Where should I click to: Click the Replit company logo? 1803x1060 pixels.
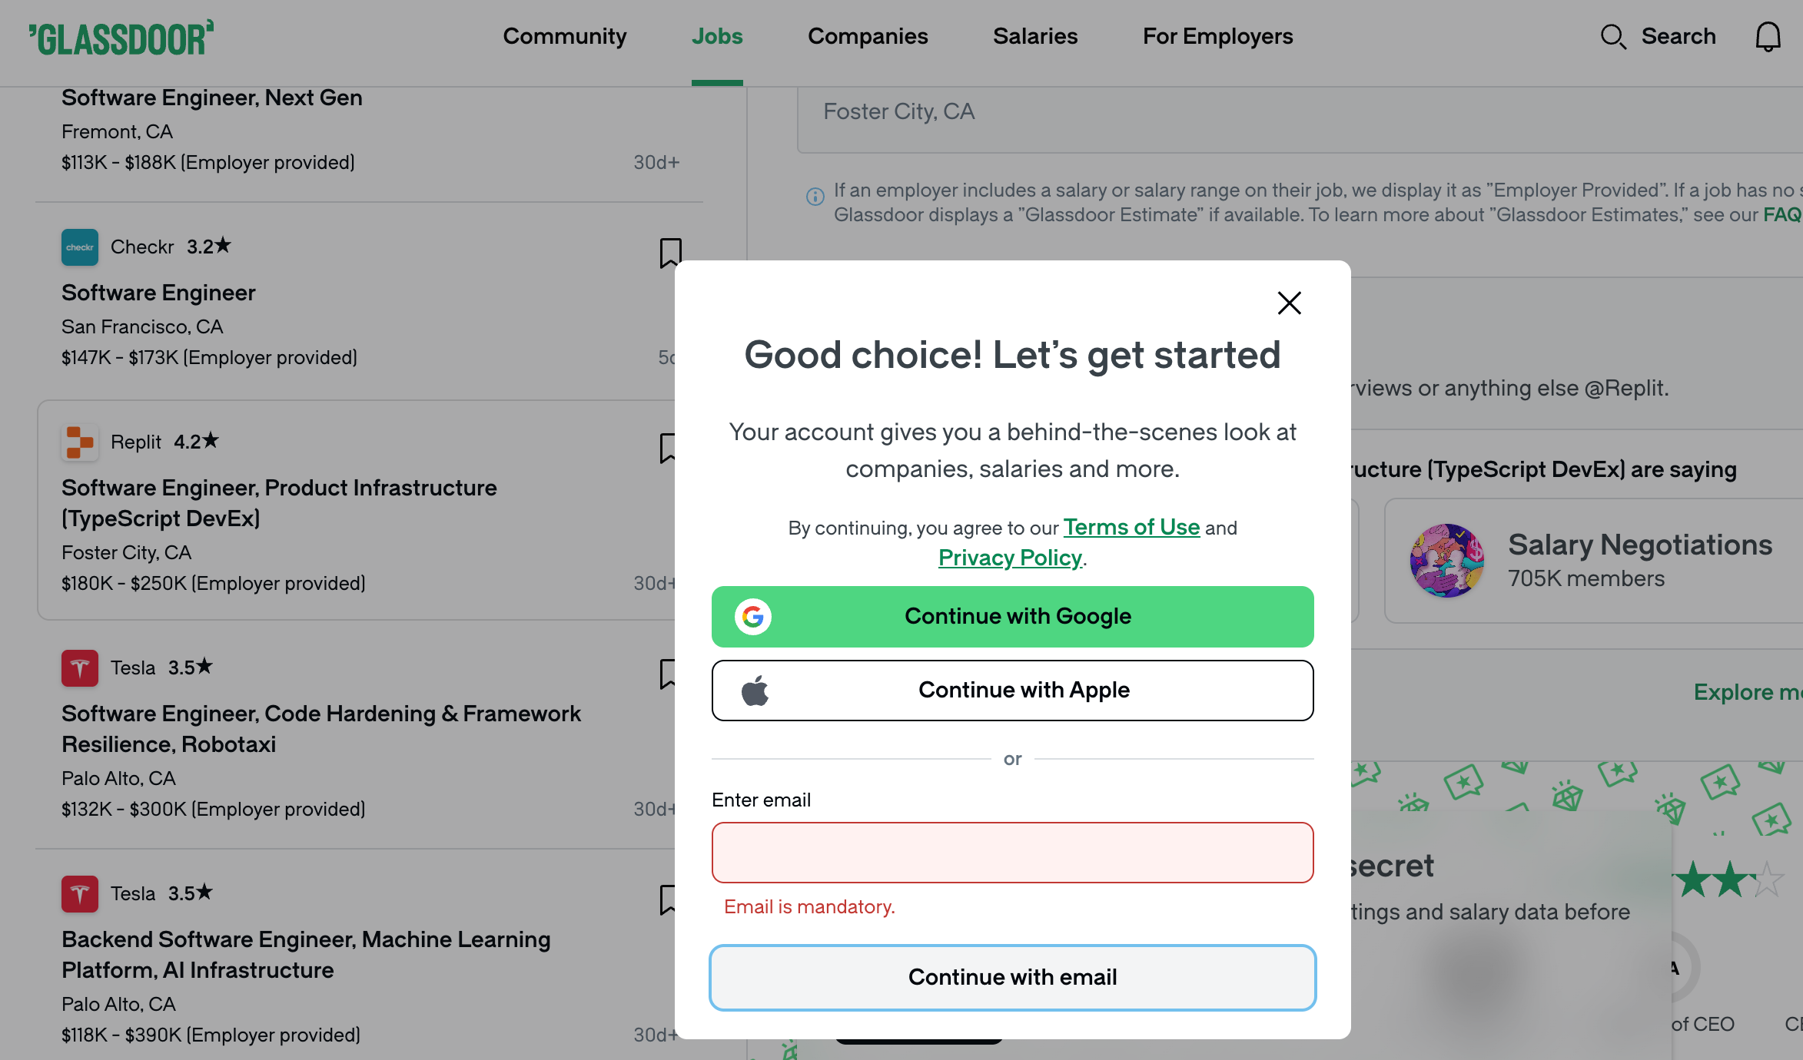tap(79, 442)
